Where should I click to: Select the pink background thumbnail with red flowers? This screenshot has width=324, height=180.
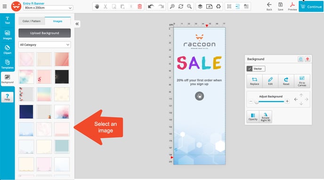(x=44, y=77)
